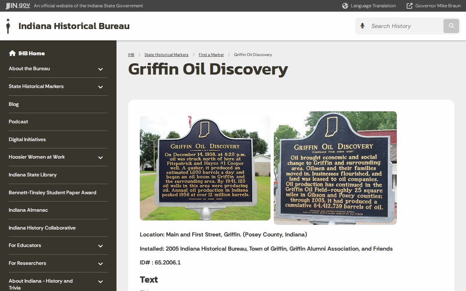Expand the For Researchers chevron
Viewport: 466px width, 291px height.
(100, 264)
